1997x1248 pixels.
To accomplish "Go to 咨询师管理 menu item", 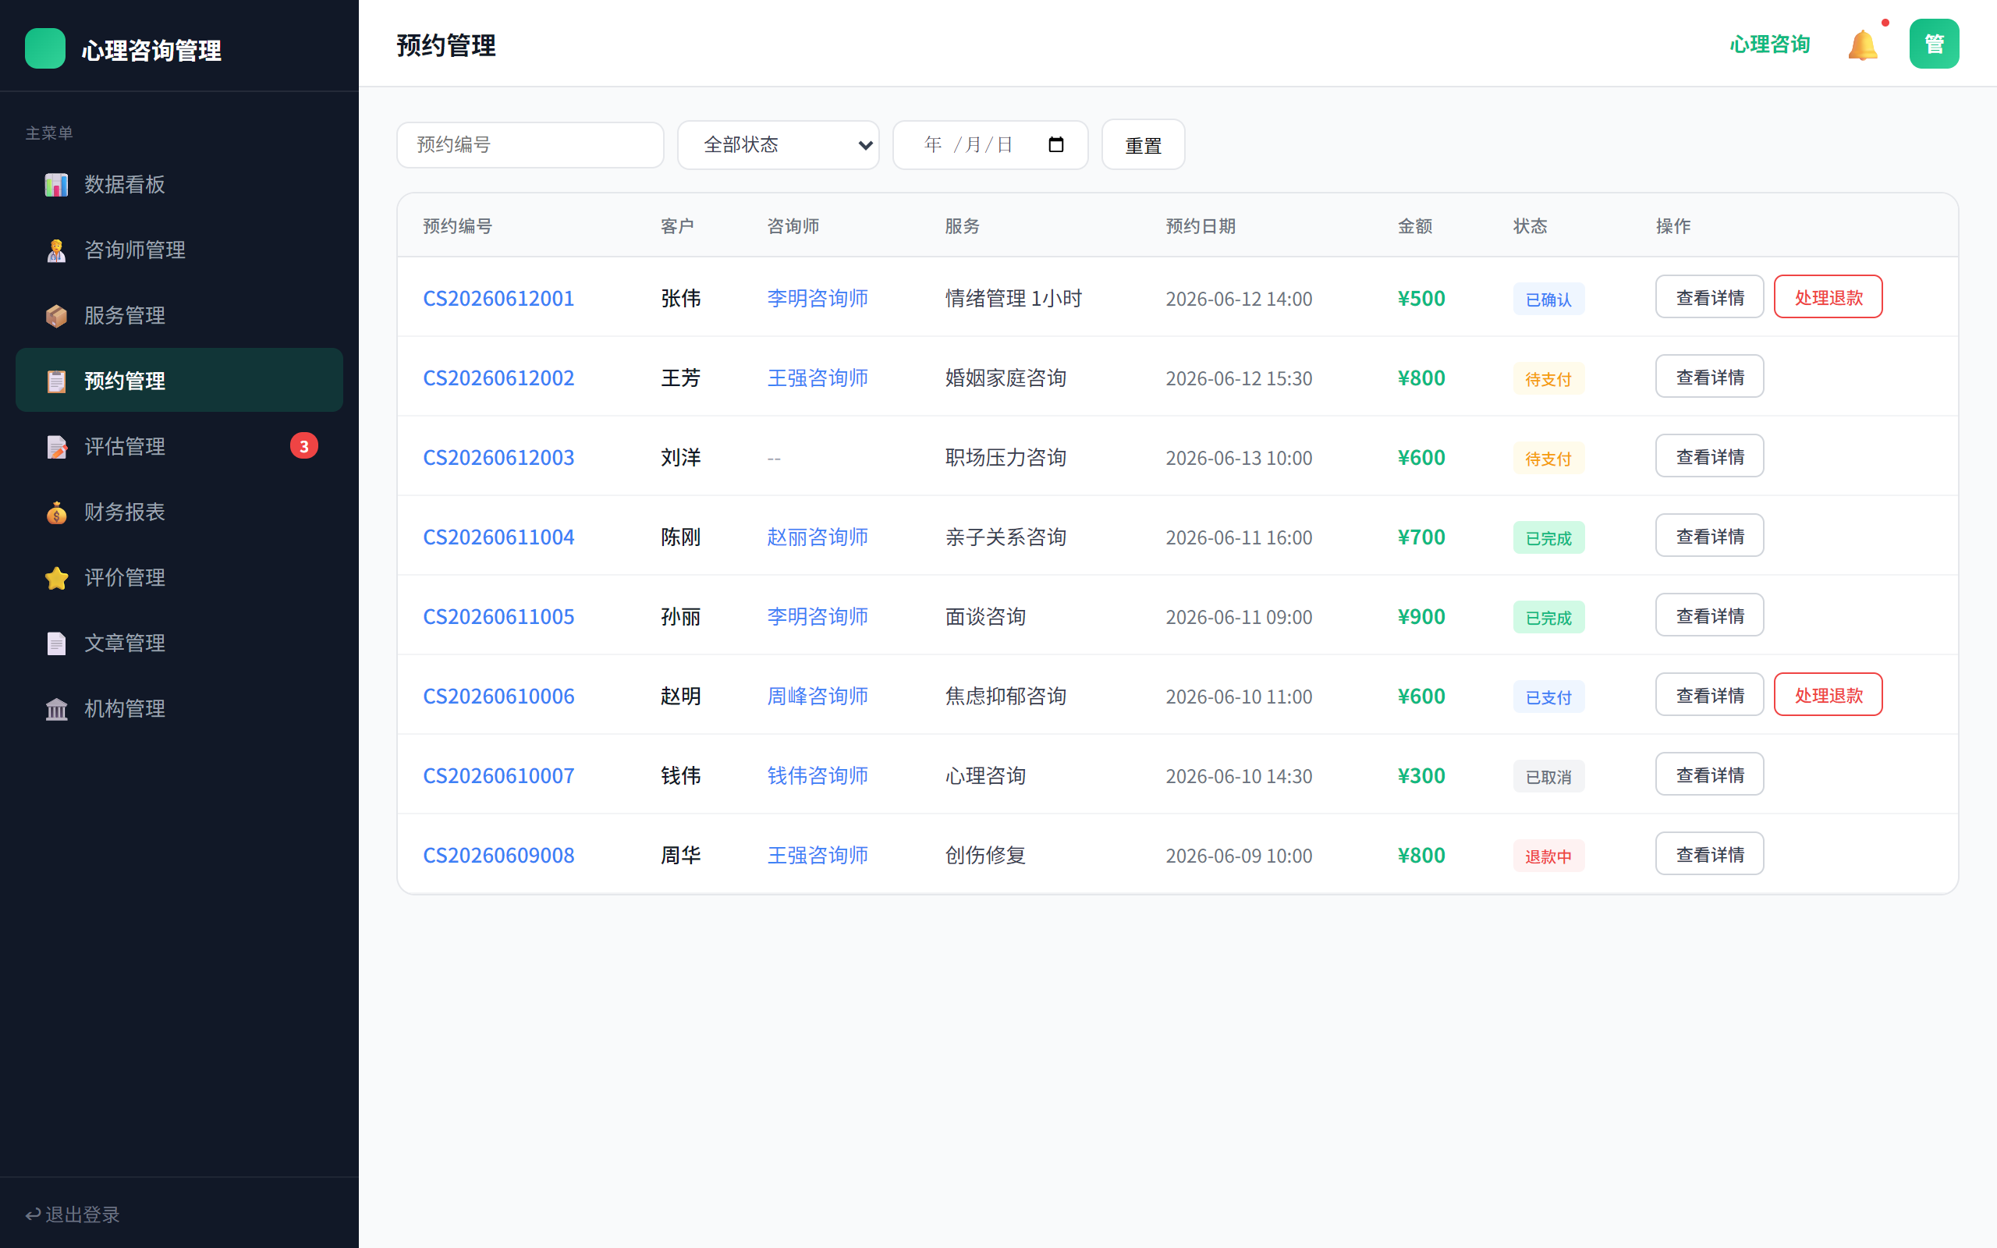I will click(179, 250).
